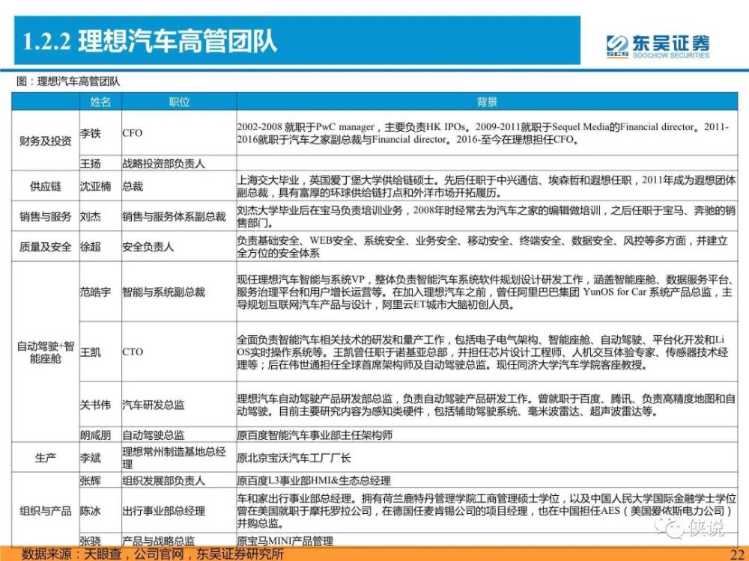This screenshot has width=749, height=561.
Task: Click 王凯's background mentioning 诺基亚总部
Action: [482, 352]
